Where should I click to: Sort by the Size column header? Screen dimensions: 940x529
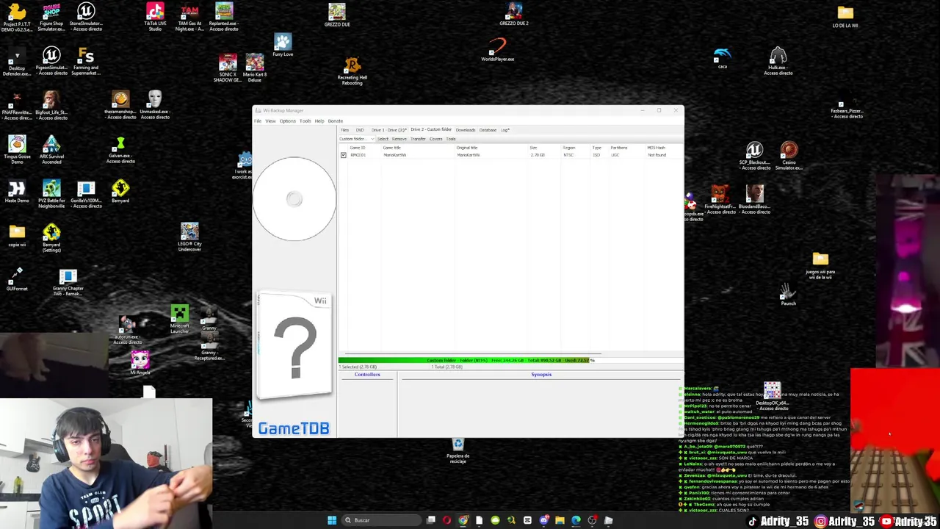point(533,148)
